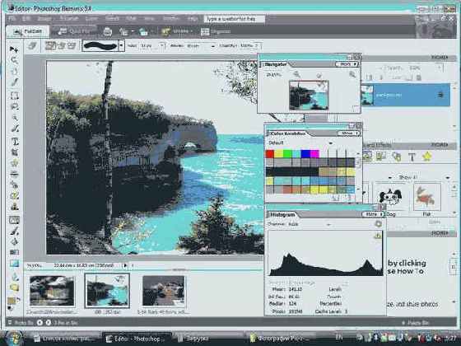Select the Rectangular Marquee tool
Screen dimensions: 461x346
coord(14,96)
